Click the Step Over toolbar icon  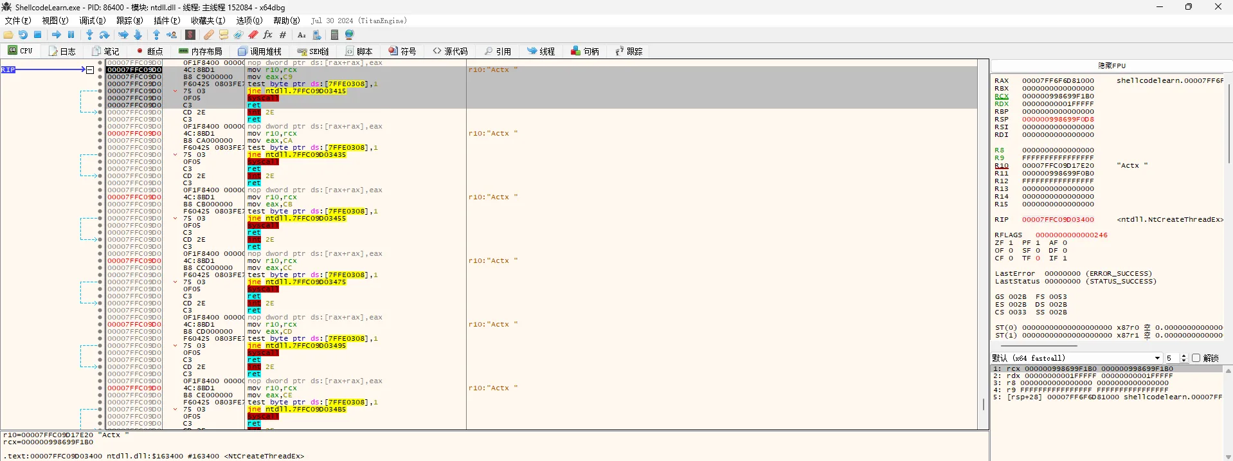[104, 35]
